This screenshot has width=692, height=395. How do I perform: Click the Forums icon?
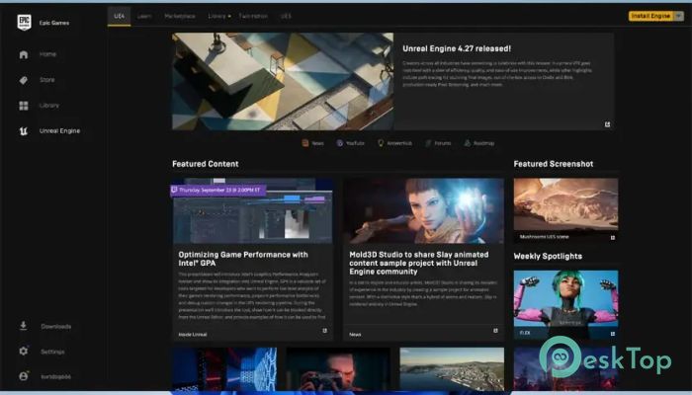[x=428, y=143]
